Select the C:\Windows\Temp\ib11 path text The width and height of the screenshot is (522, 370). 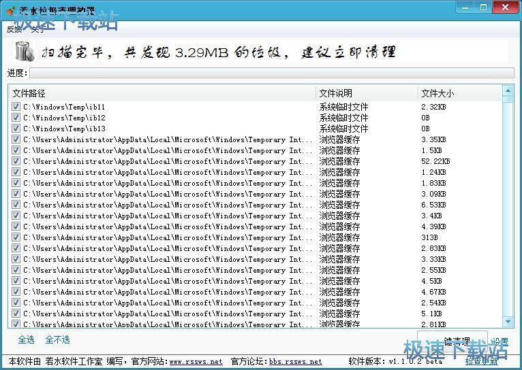(64, 107)
